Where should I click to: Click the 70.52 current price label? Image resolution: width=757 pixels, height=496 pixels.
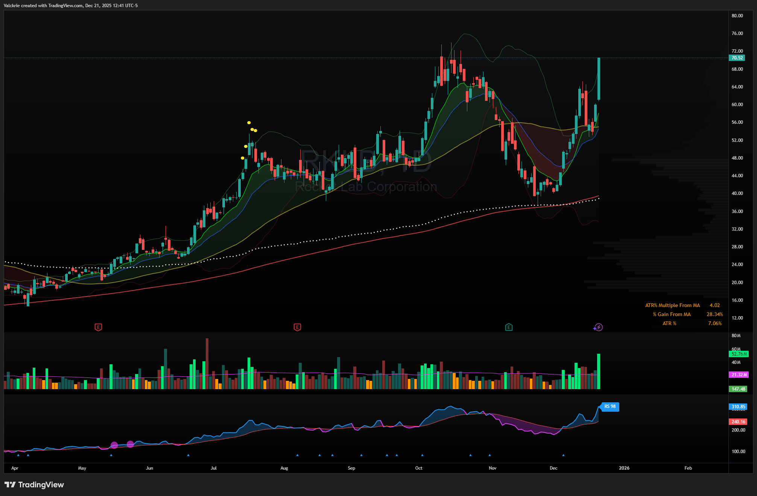click(x=737, y=58)
